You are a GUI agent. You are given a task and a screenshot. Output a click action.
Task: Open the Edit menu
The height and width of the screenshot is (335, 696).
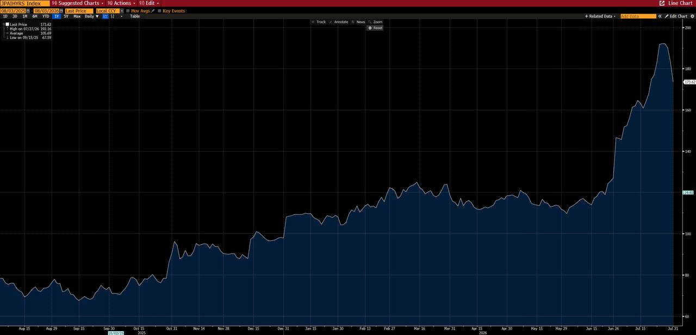pyautogui.click(x=149, y=3)
